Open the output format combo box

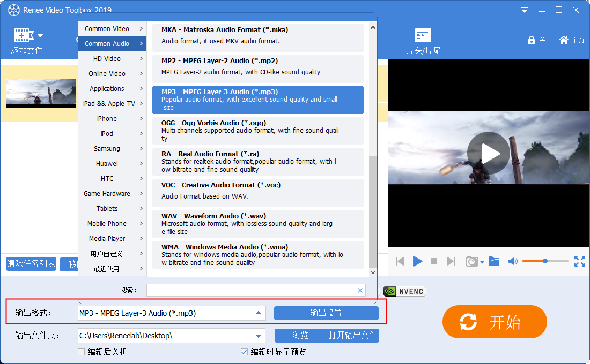172,313
